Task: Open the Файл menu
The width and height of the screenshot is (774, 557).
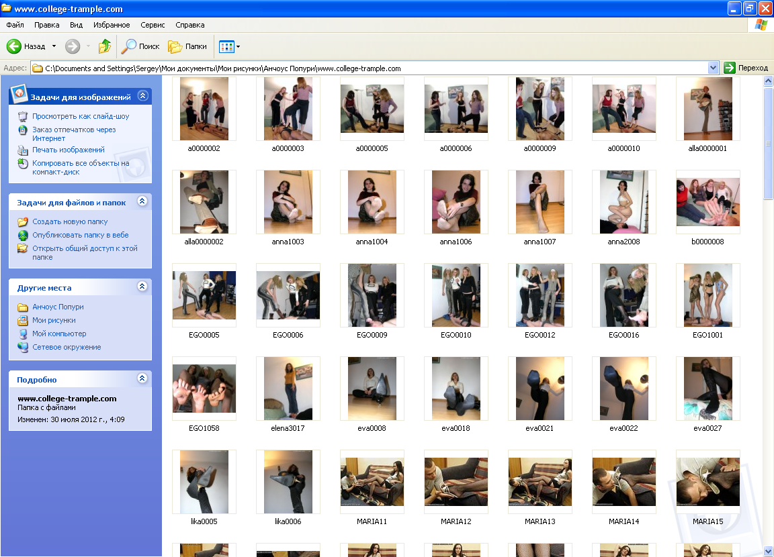Action: click(15, 25)
